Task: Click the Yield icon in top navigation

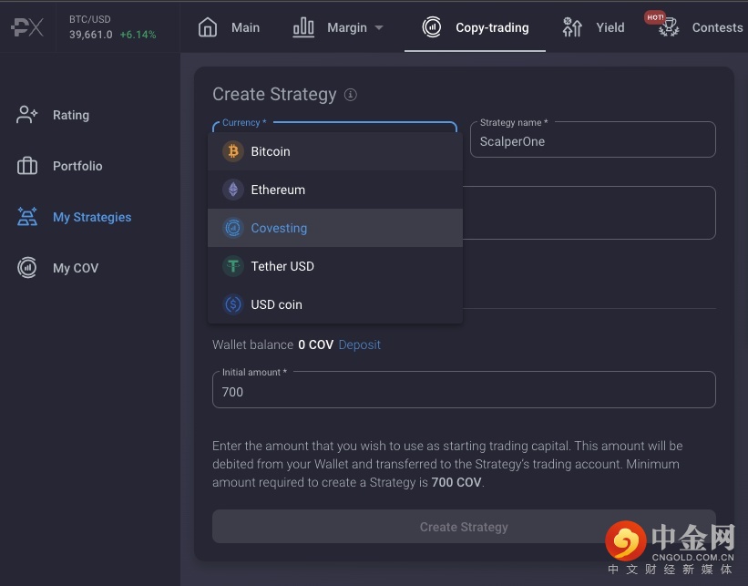Action: [572, 27]
